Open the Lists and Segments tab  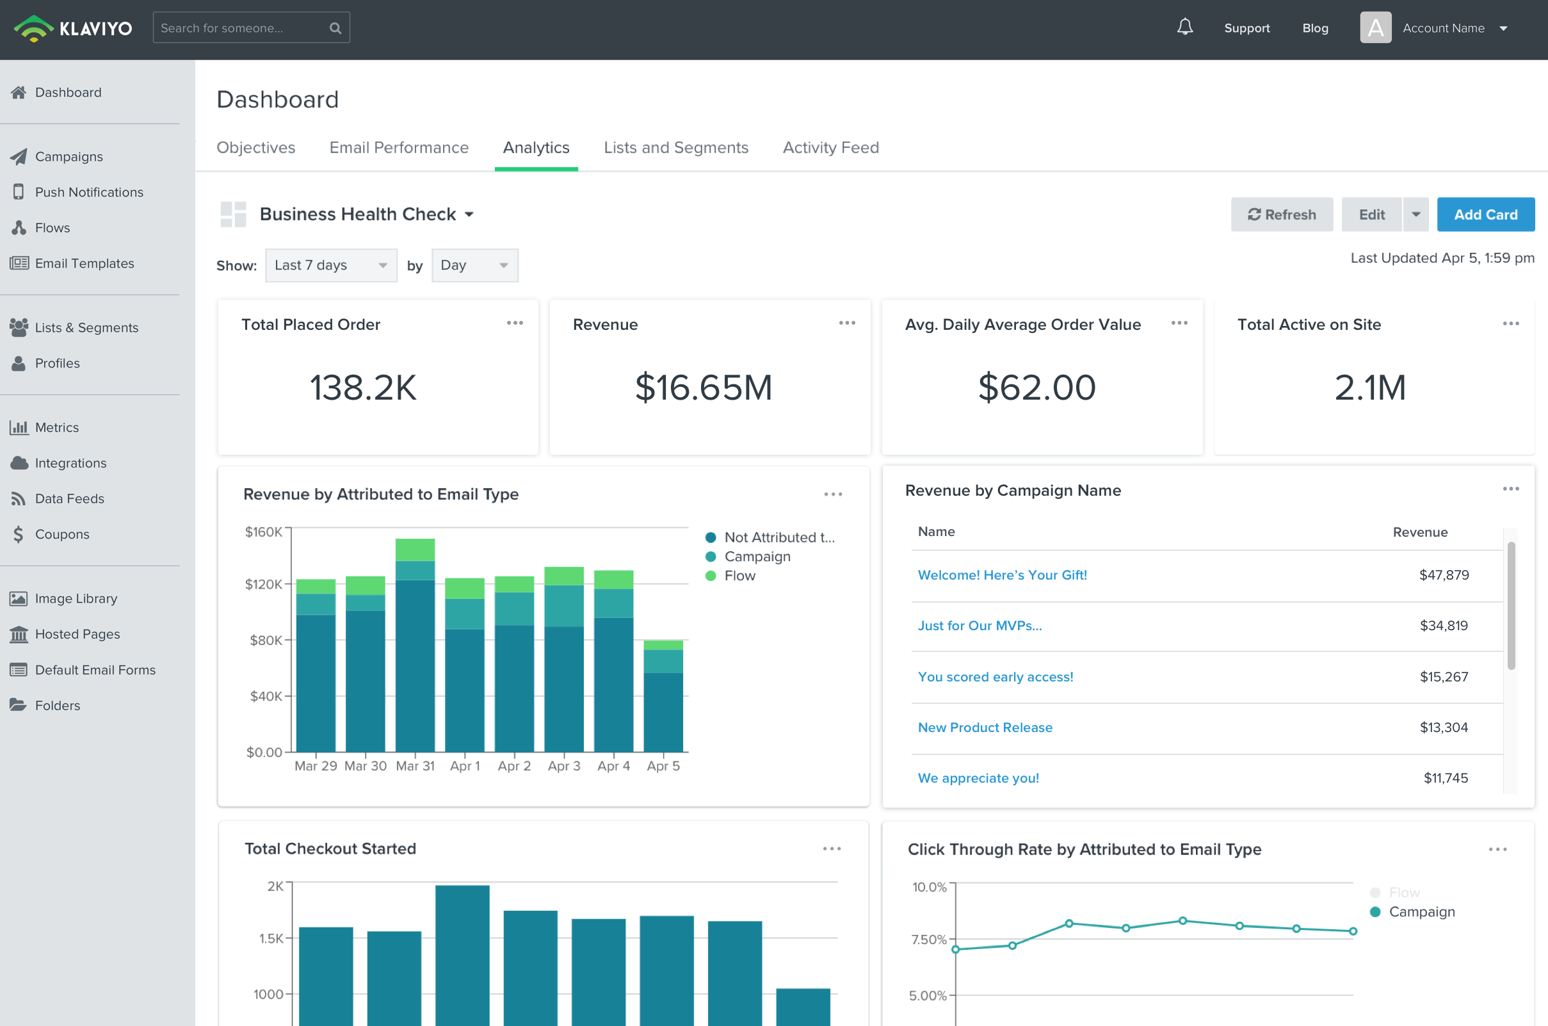[675, 148]
